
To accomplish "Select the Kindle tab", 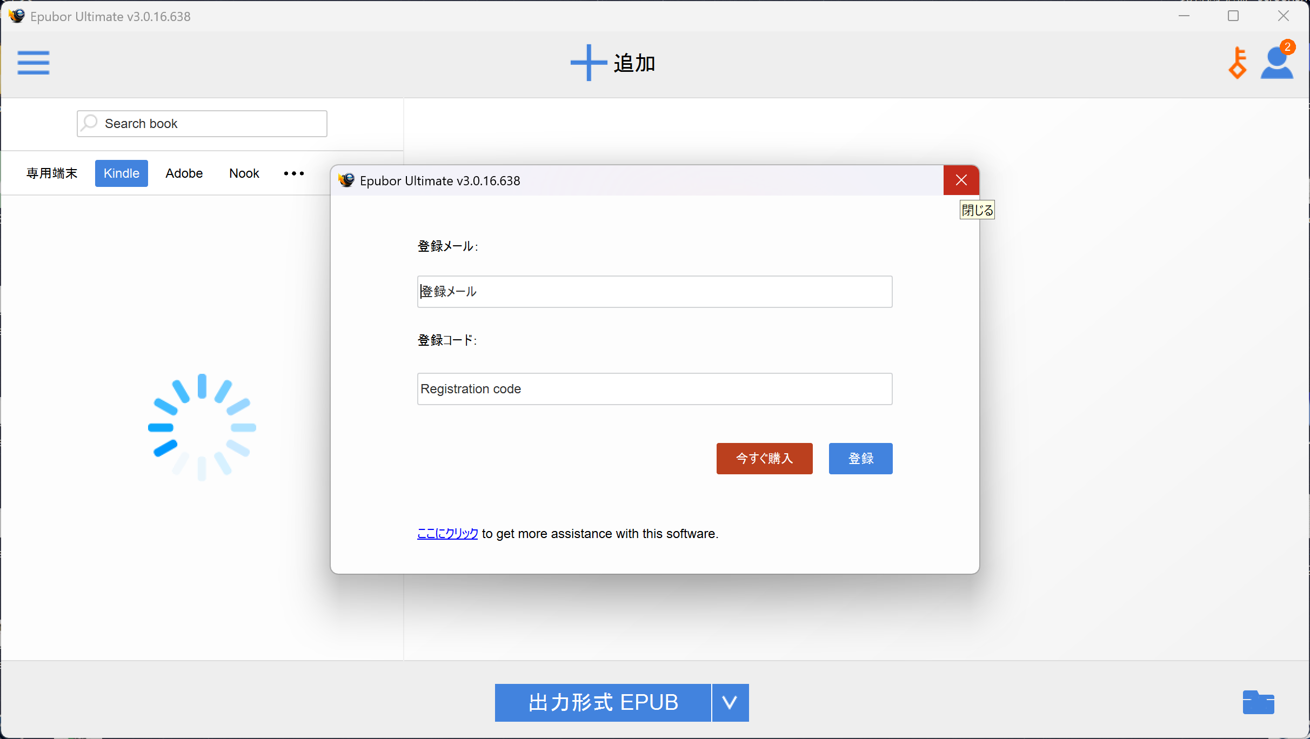I will 122,173.
